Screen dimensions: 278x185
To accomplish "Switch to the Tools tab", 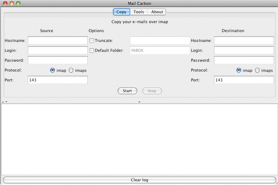I will 139,12.
